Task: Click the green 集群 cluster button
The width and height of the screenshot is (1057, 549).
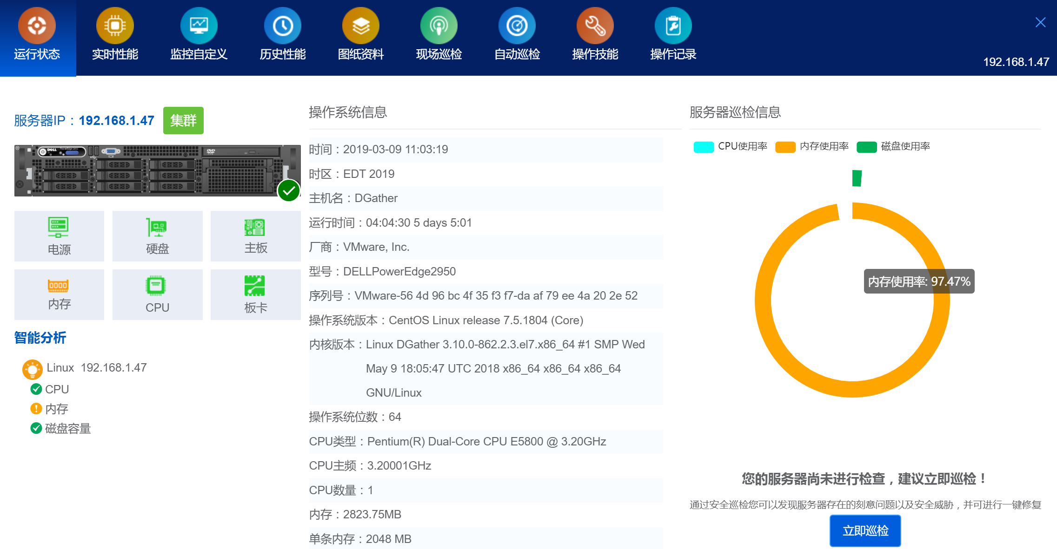Action: (183, 121)
